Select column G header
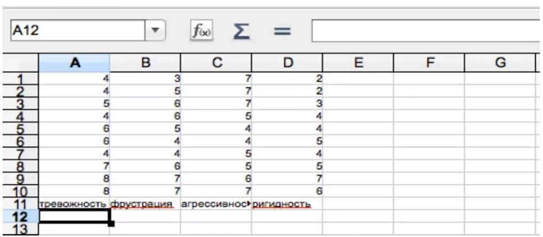This screenshot has width=543, height=237. (x=500, y=63)
